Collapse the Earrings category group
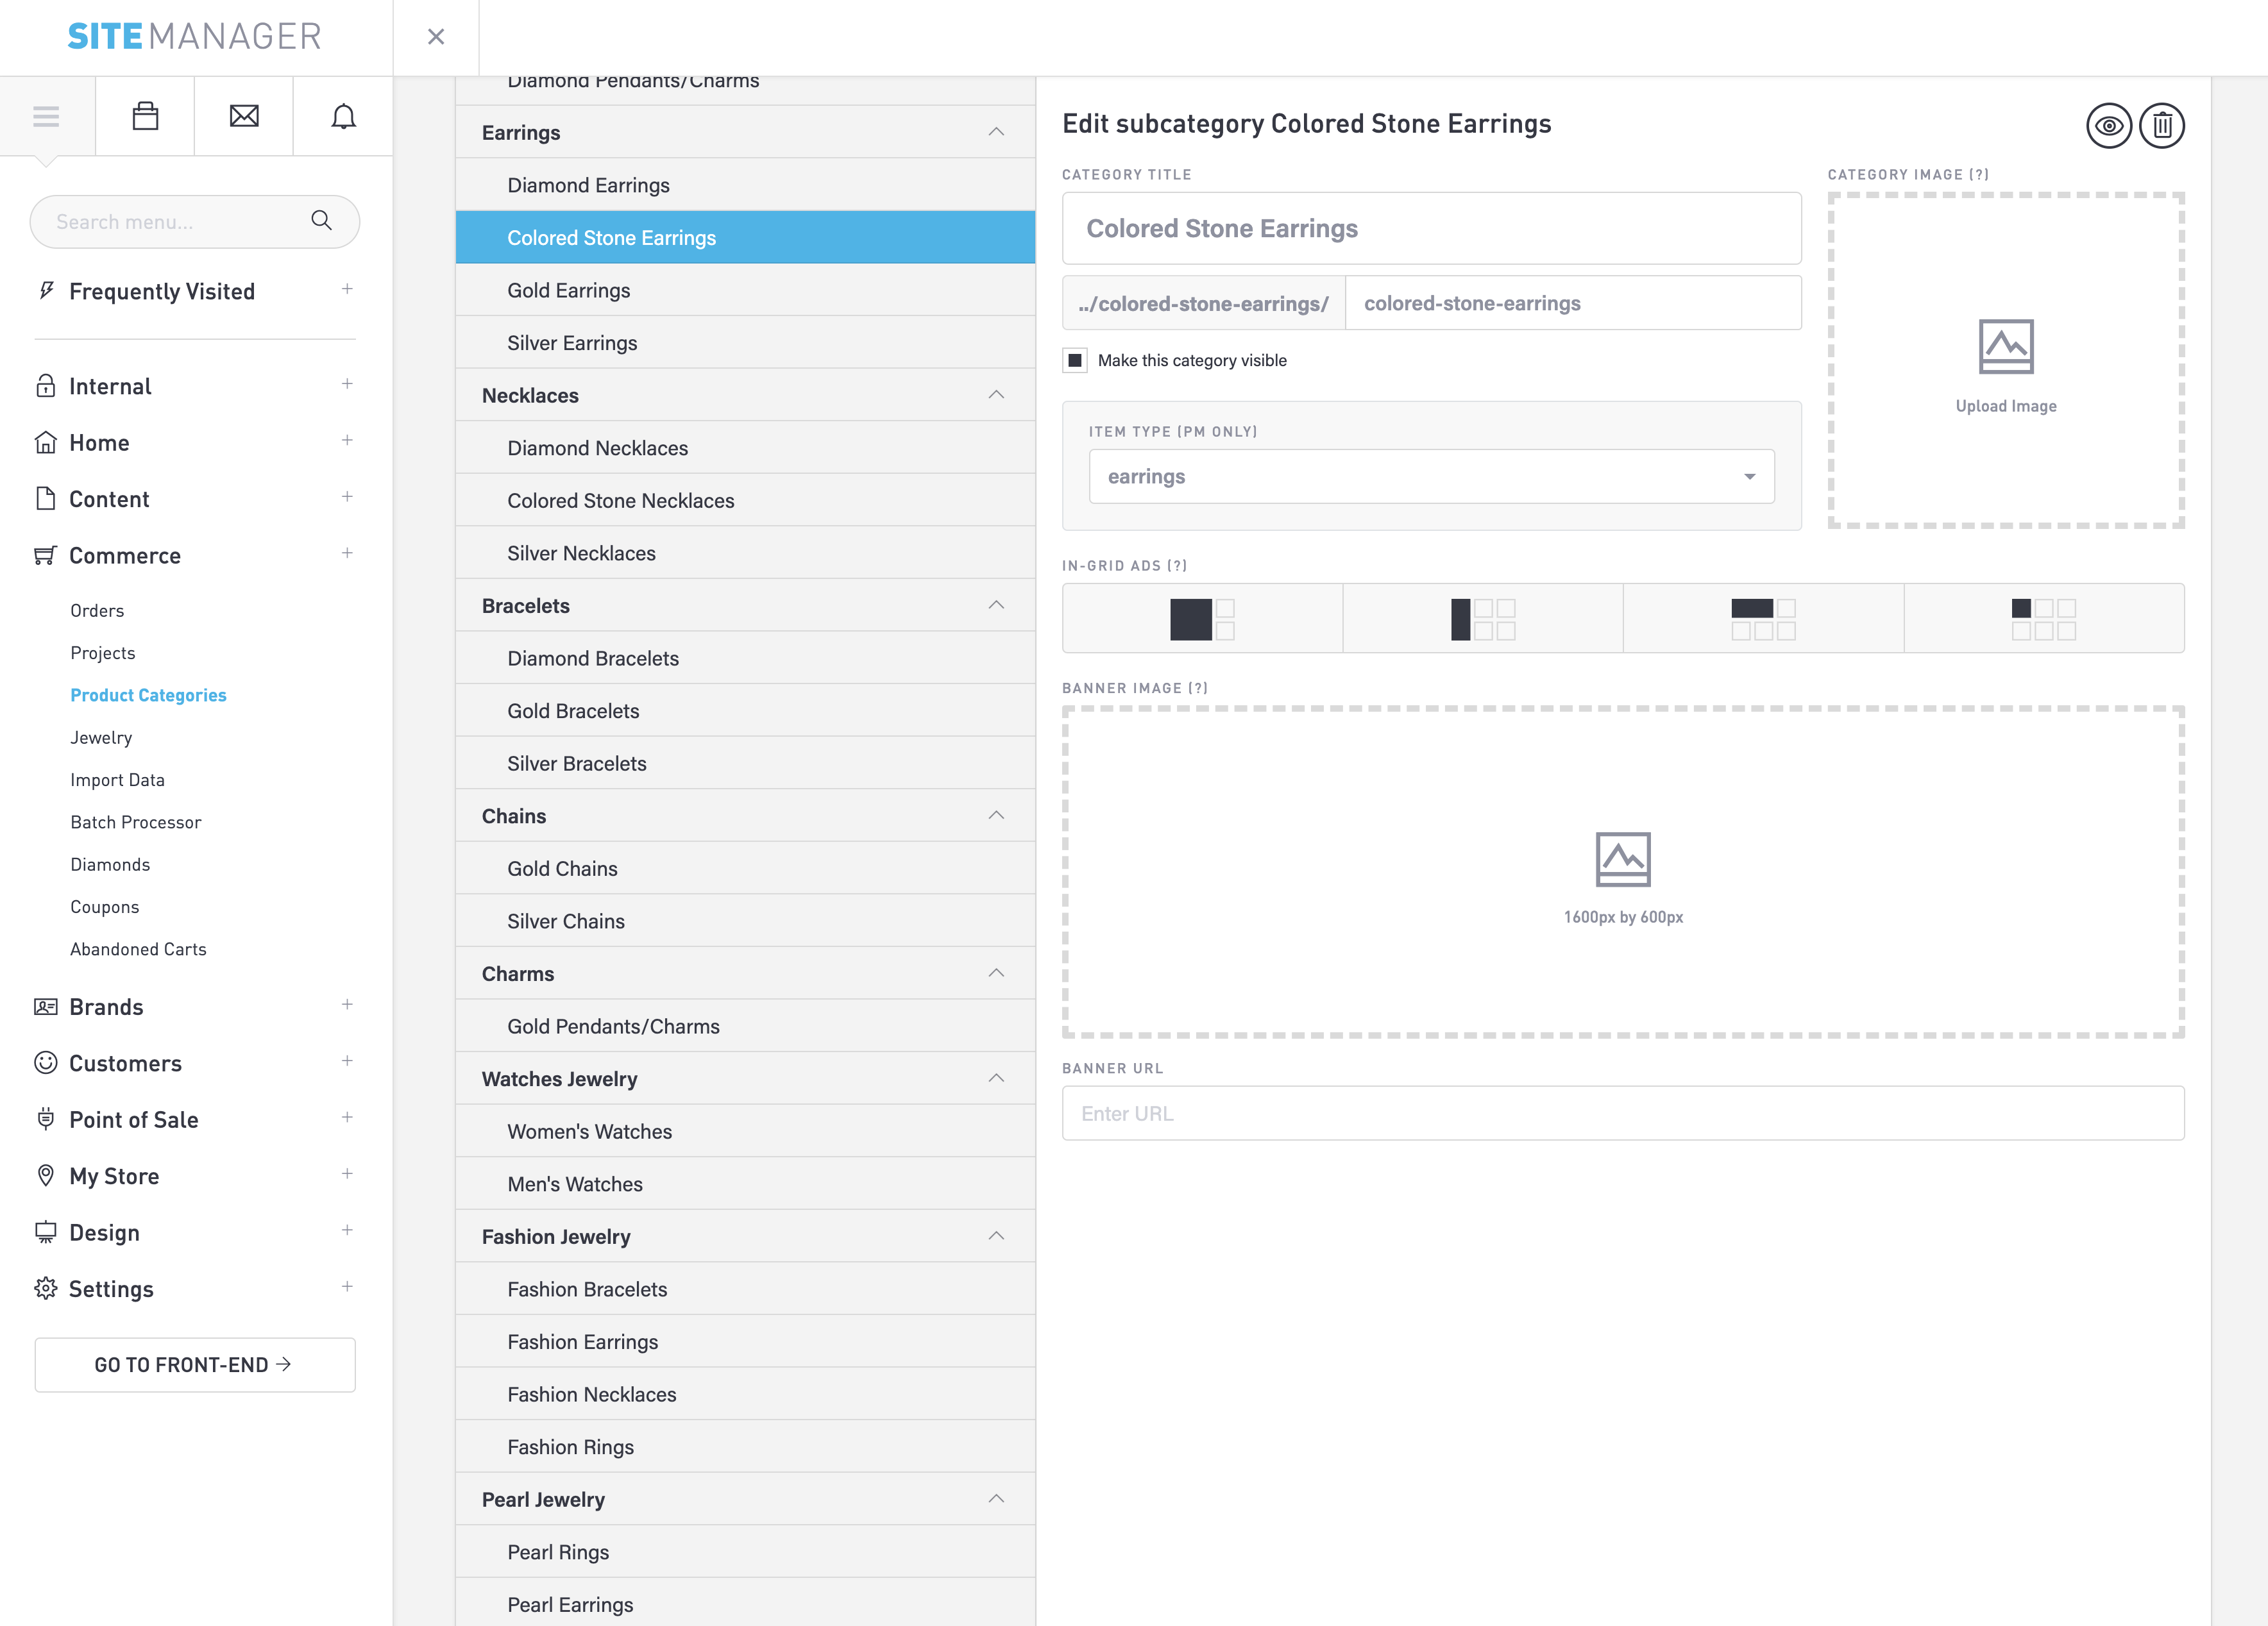Image resolution: width=2268 pixels, height=1626 pixels. click(x=995, y=132)
